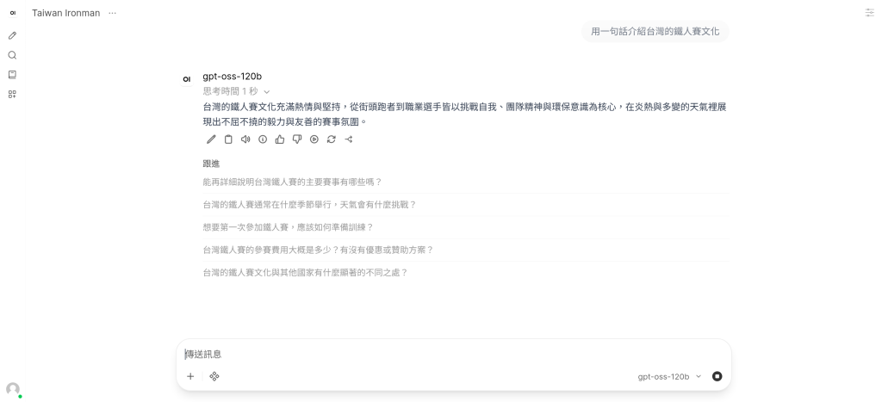Image resolution: width=882 pixels, height=402 pixels.
Task: Select follow-up 能再詳細說明台灣鐵人賽的主要賽事有哪些嗎？
Action: 466,182
